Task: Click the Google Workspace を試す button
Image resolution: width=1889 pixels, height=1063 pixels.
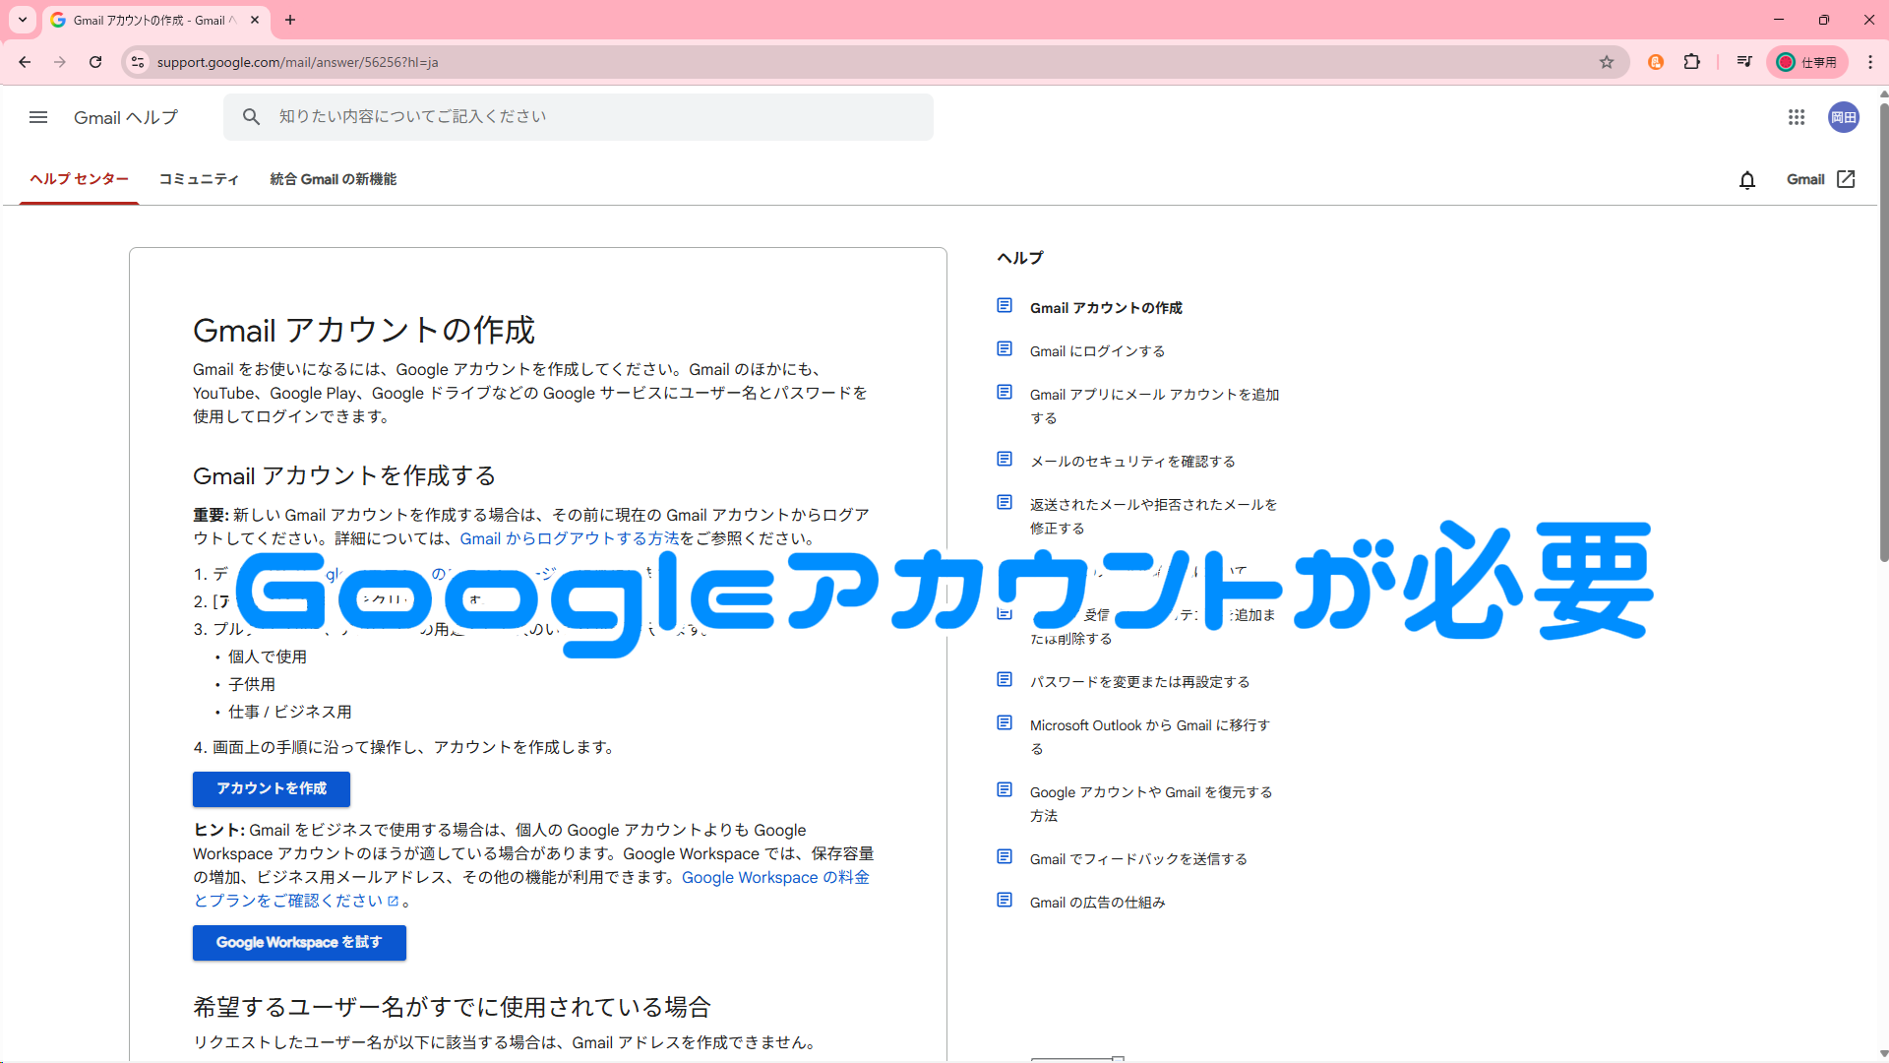Action: pos(299,943)
